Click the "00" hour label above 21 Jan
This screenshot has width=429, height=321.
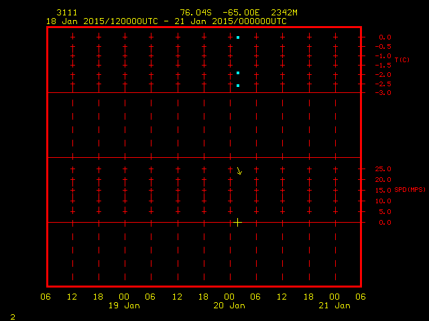click(334, 297)
